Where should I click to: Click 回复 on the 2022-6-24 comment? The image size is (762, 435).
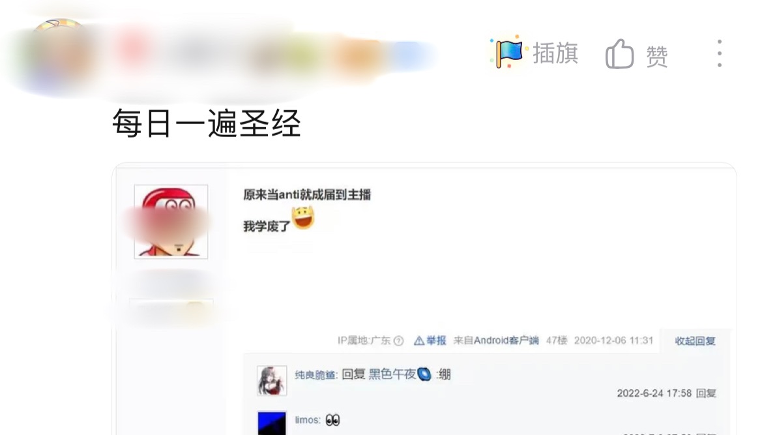[706, 393]
